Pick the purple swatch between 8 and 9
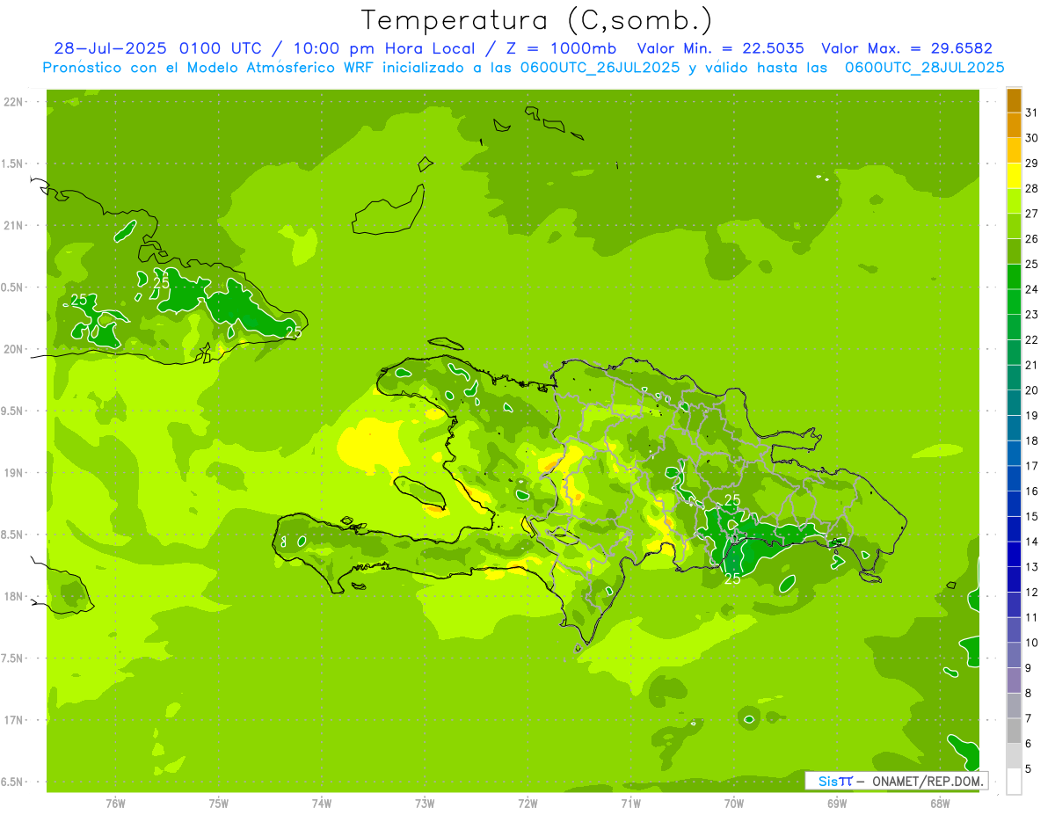 (x=1014, y=680)
